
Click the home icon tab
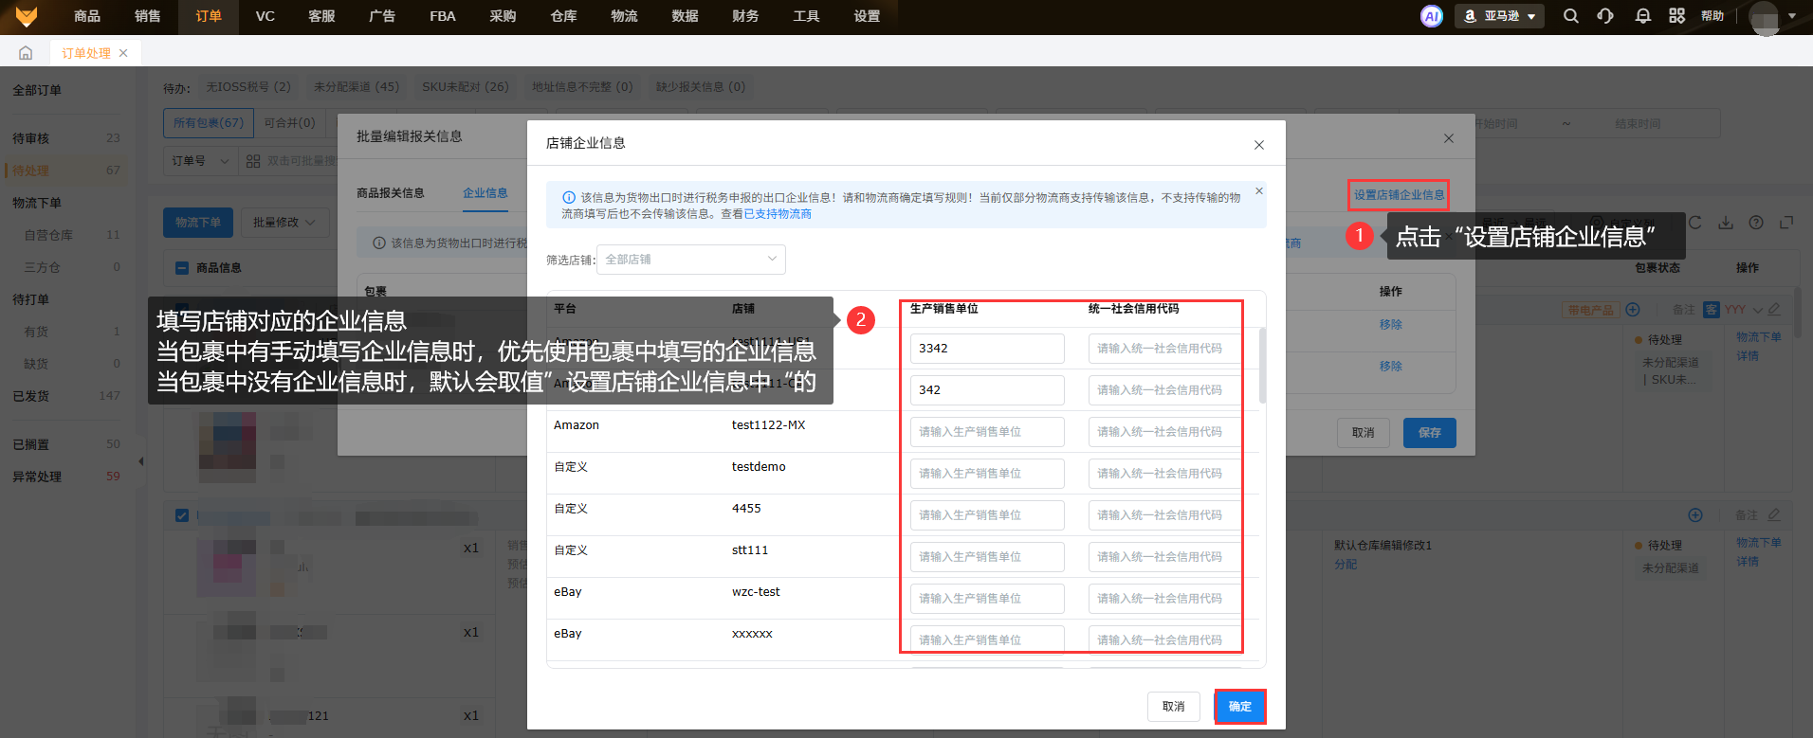pyautogui.click(x=26, y=53)
